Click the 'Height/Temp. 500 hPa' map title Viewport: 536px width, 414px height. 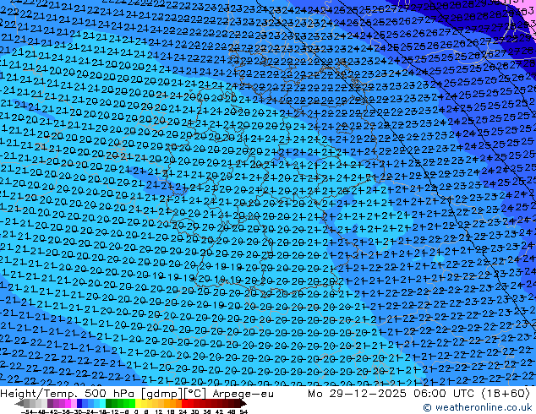click(x=68, y=394)
